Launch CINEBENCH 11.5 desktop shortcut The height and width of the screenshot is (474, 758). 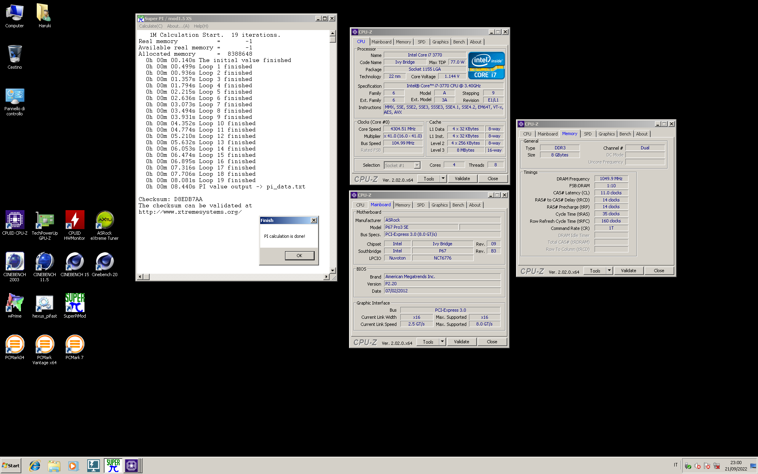pos(45,267)
